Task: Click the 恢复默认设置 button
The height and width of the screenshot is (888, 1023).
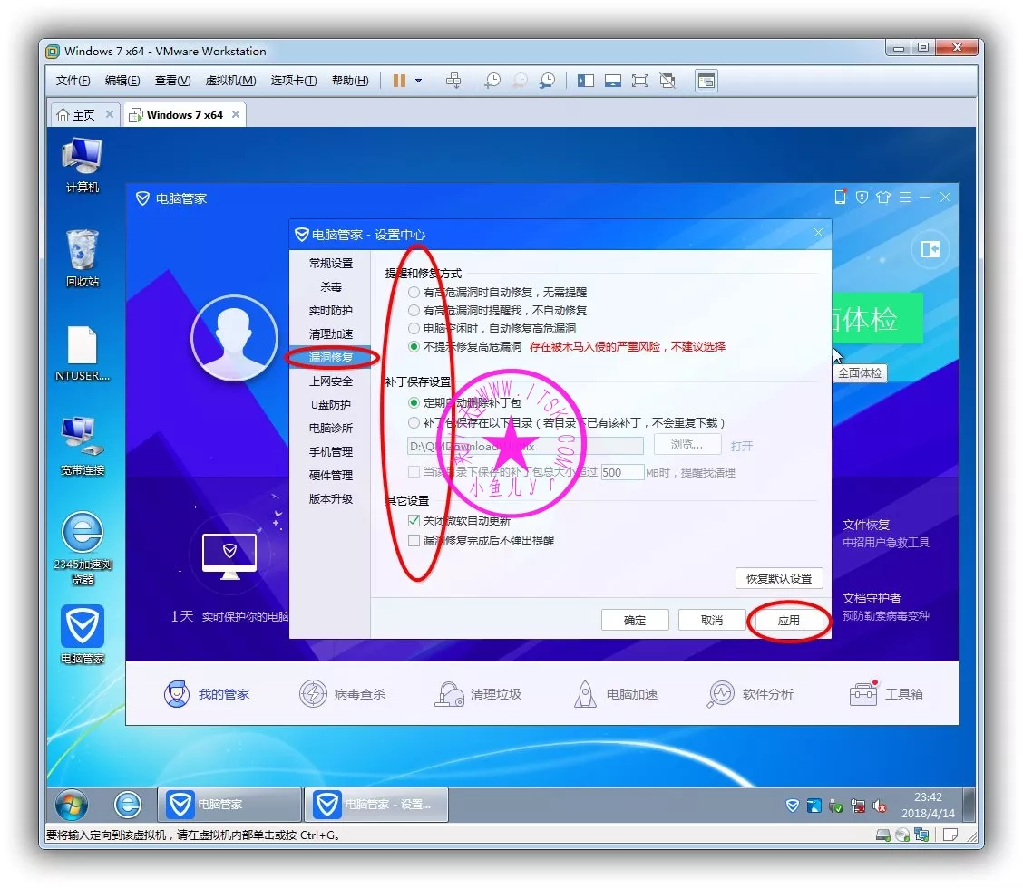Action: (x=779, y=578)
